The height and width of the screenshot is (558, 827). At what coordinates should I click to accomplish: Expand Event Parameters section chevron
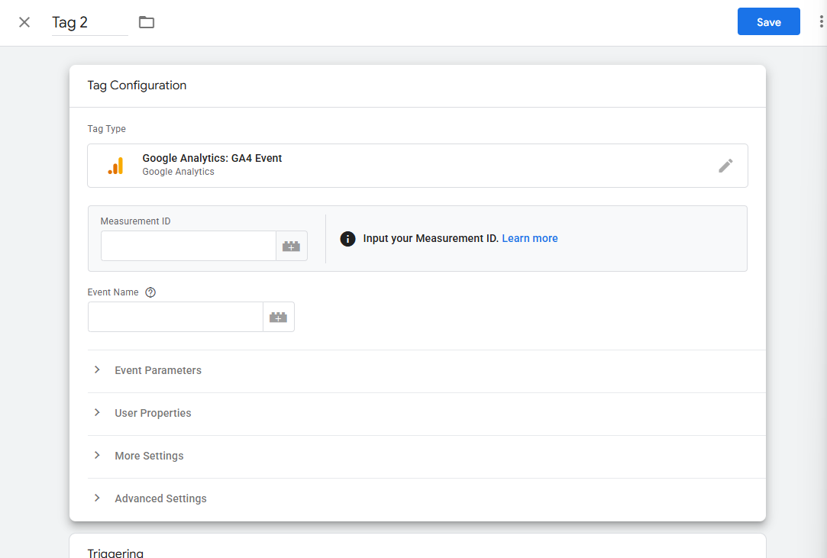pyautogui.click(x=97, y=369)
